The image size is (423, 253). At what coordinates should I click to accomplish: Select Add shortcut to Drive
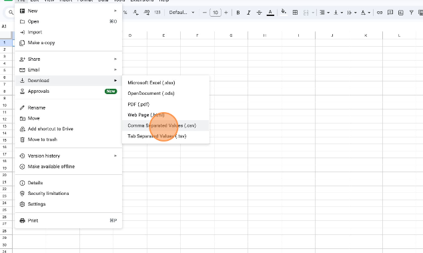(x=69, y=129)
